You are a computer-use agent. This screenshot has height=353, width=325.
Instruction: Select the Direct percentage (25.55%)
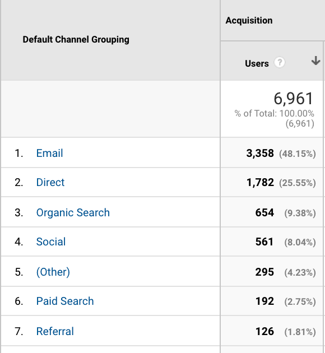[298, 183]
